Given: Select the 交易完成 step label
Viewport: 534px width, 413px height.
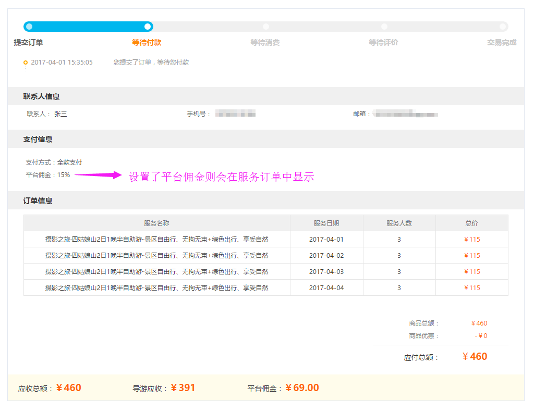Looking at the screenshot, I should pos(502,43).
